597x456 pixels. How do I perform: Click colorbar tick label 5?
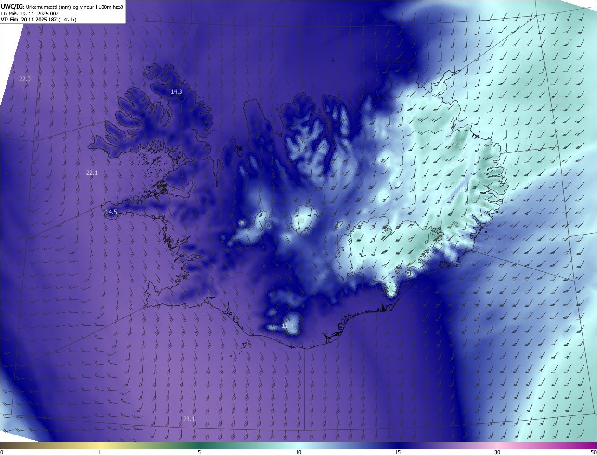click(x=199, y=452)
